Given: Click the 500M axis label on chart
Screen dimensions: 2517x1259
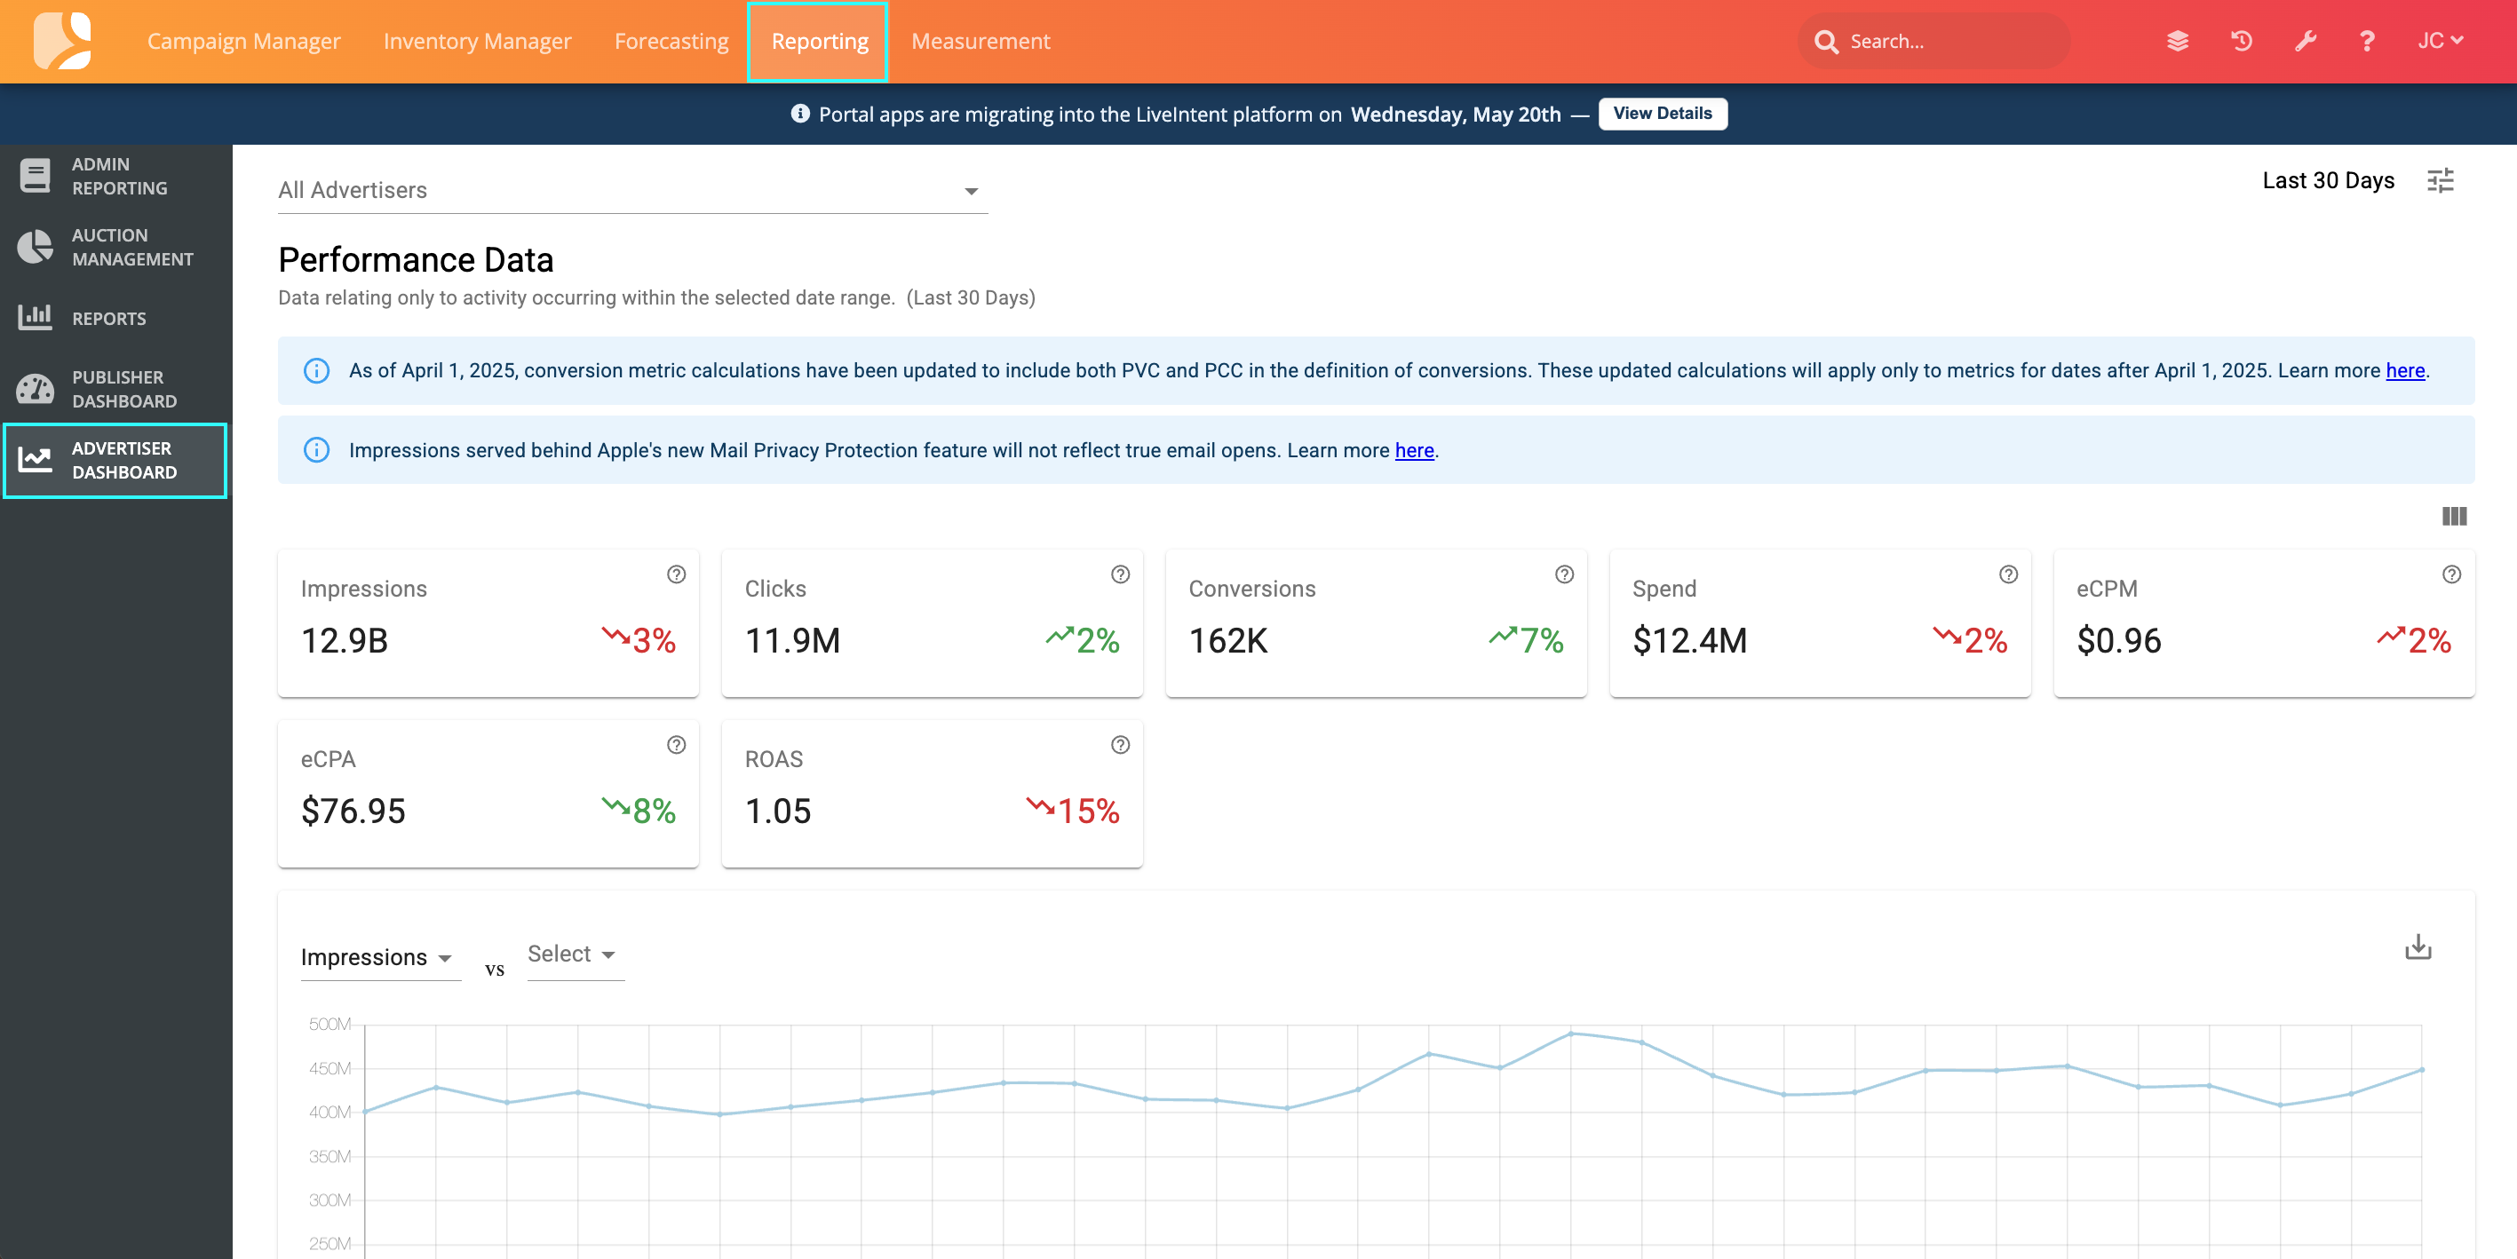Looking at the screenshot, I should tap(330, 1025).
